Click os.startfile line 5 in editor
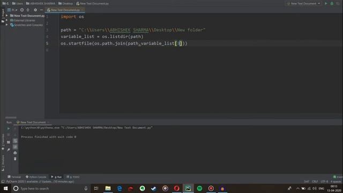The image size is (343, 193). point(124,43)
